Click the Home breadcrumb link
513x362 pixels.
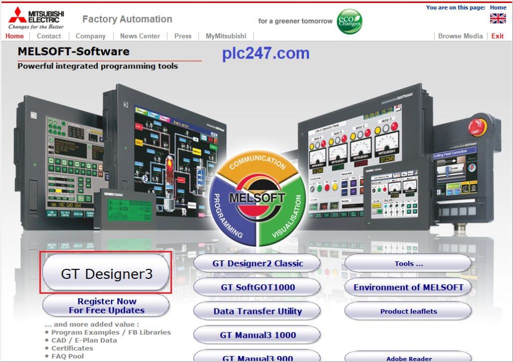pyautogui.click(x=498, y=7)
